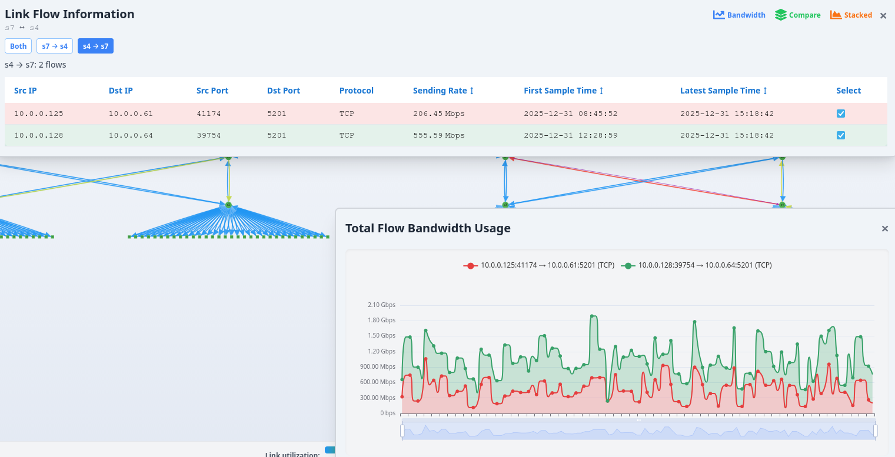Select the Both direction filter
Image resolution: width=895 pixels, height=457 pixels.
click(18, 46)
